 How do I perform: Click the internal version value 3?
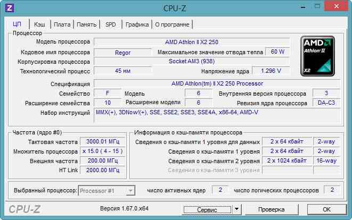pyautogui.click(x=326, y=93)
